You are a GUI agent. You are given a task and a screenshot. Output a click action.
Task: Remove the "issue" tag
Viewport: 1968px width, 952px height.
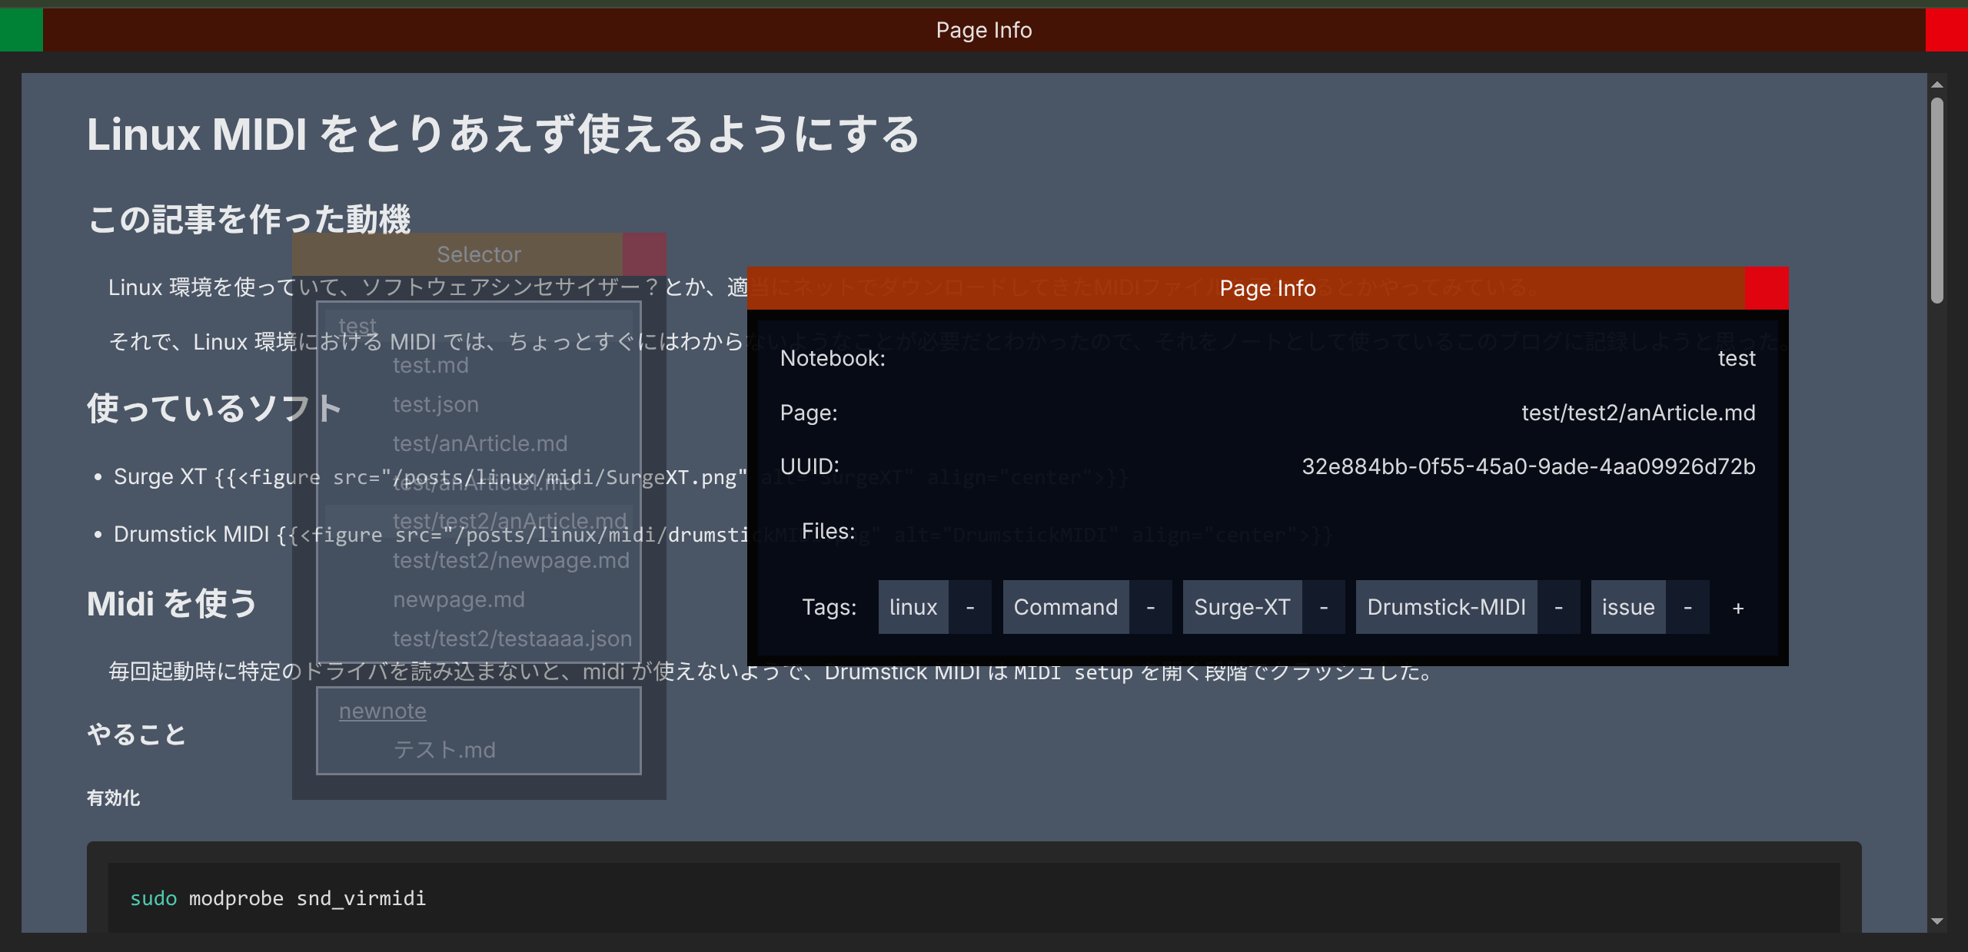(x=1690, y=607)
